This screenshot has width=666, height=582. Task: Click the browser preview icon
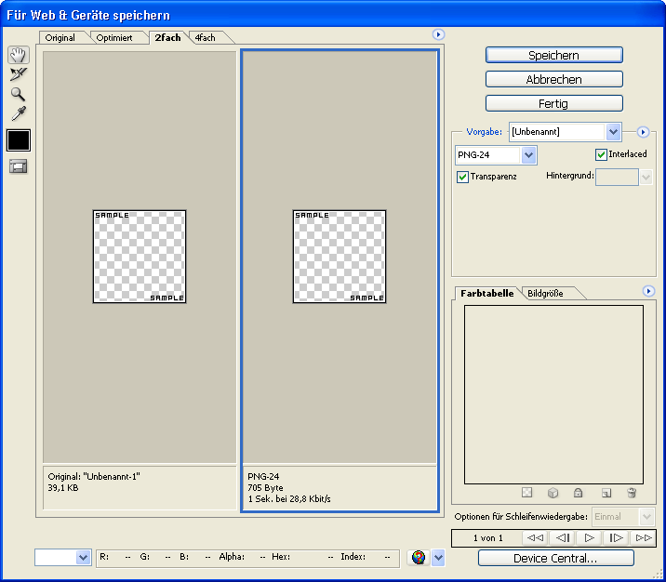pyautogui.click(x=419, y=558)
